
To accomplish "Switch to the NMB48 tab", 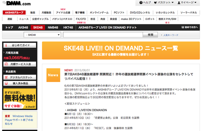I will pyautogui.click(x=53, y=28).
